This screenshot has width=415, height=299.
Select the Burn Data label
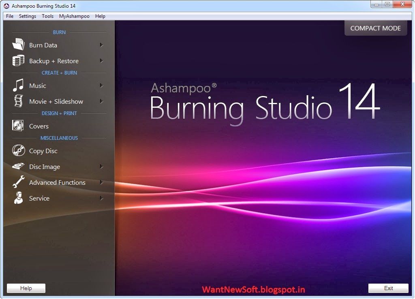43,45
